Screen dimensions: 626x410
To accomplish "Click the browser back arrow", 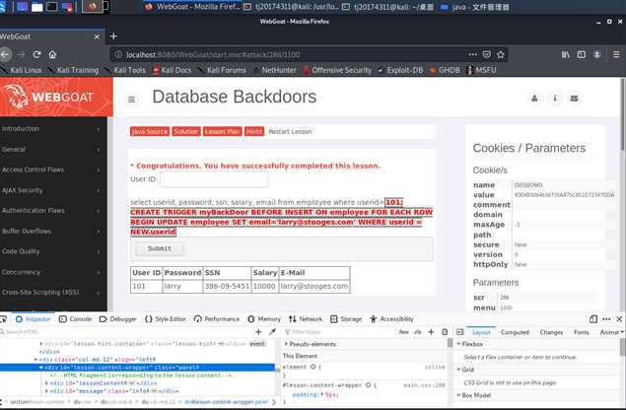I will coord(6,54).
